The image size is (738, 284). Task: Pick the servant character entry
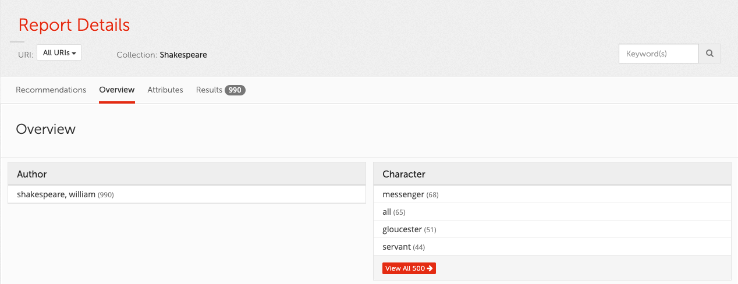click(397, 247)
